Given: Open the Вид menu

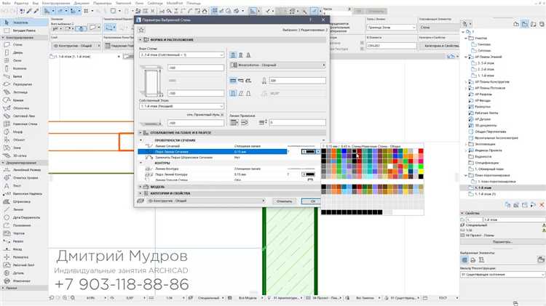Looking at the screenshot, I should [35, 3].
